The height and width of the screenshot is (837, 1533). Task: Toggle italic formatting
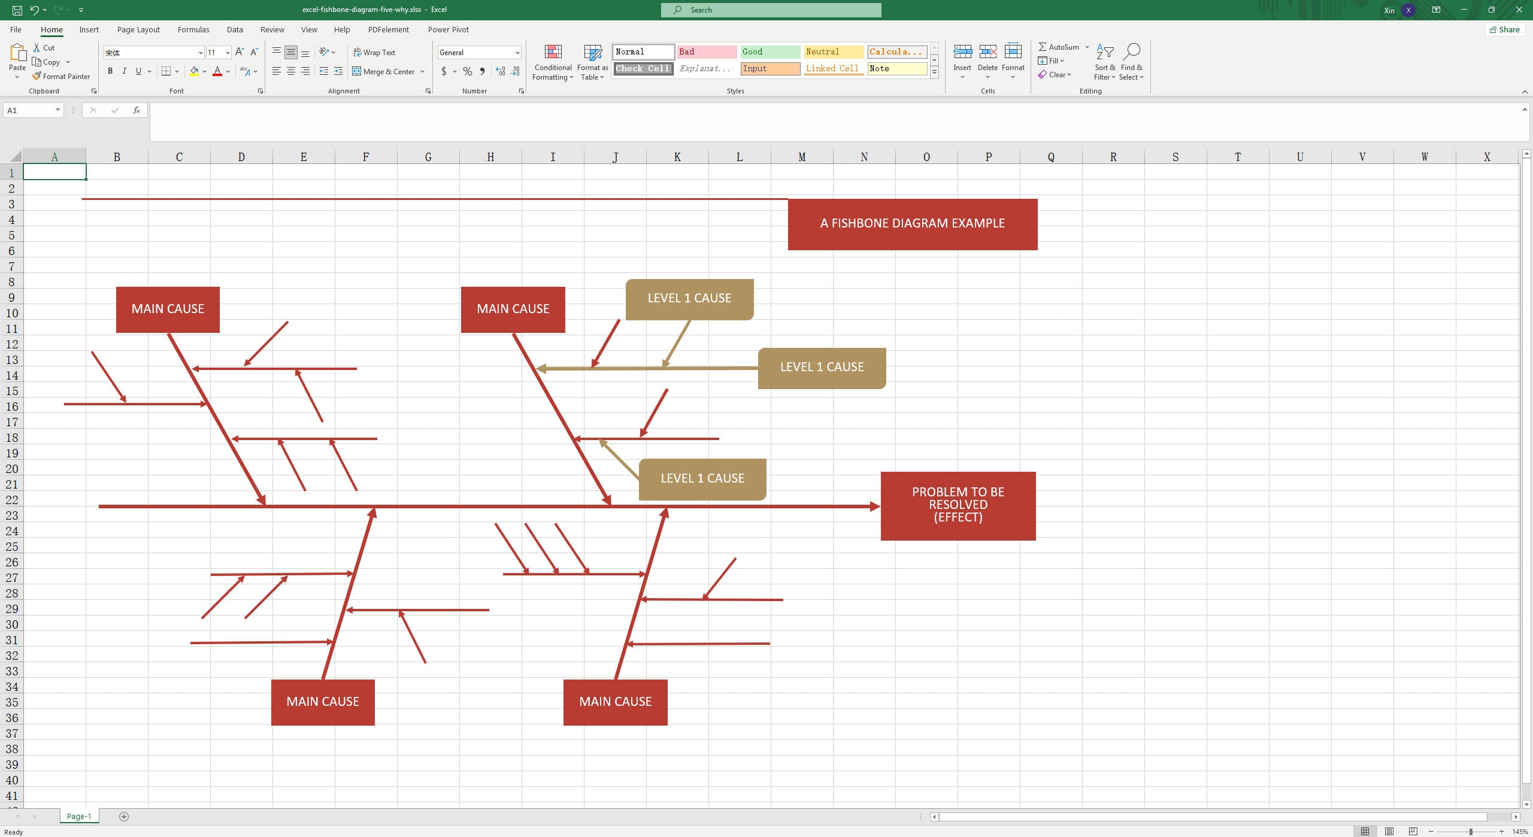125,71
